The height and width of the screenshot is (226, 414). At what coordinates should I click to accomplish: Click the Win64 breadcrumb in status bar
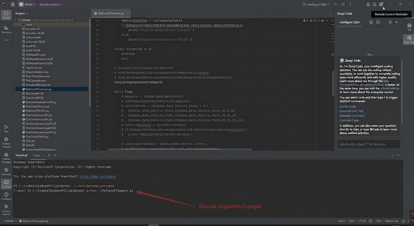(x=9, y=221)
